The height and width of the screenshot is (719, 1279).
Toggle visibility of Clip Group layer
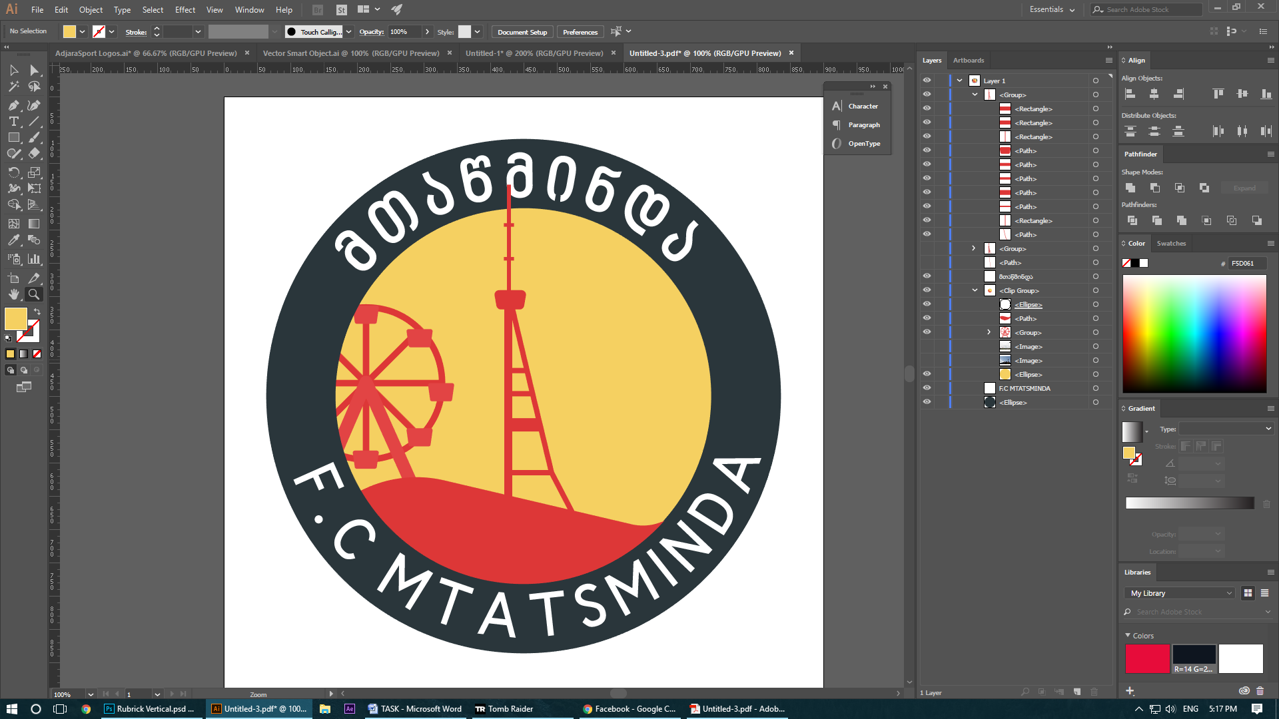[x=927, y=290]
